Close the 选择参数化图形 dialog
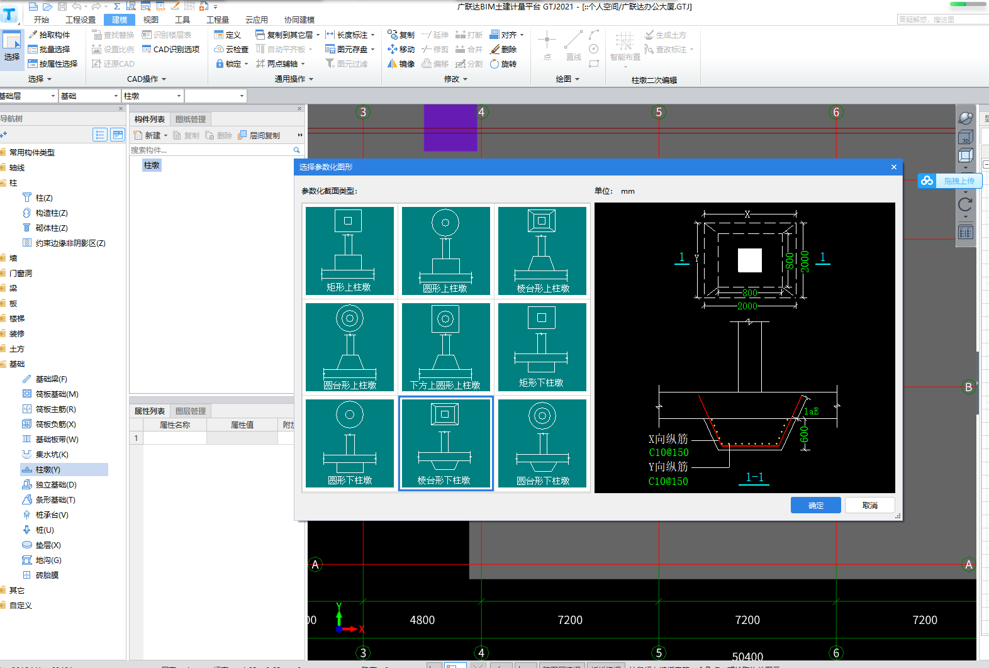The height and width of the screenshot is (668, 989). [x=893, y=167]
